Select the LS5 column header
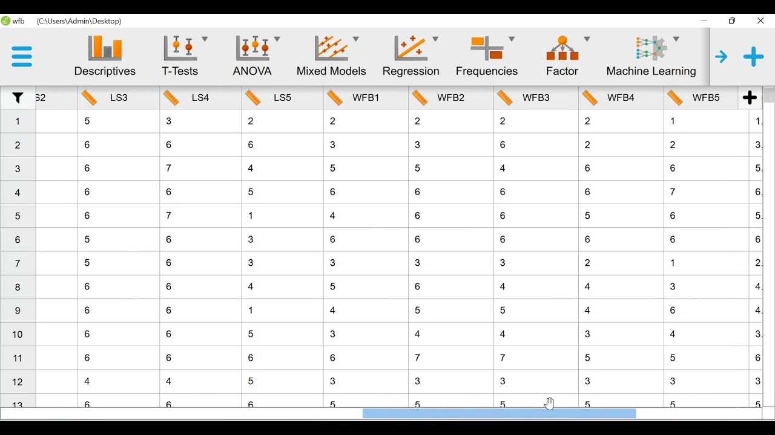Image resolution: width=775 pixels, height=435 pixels. tap(282, 98)
